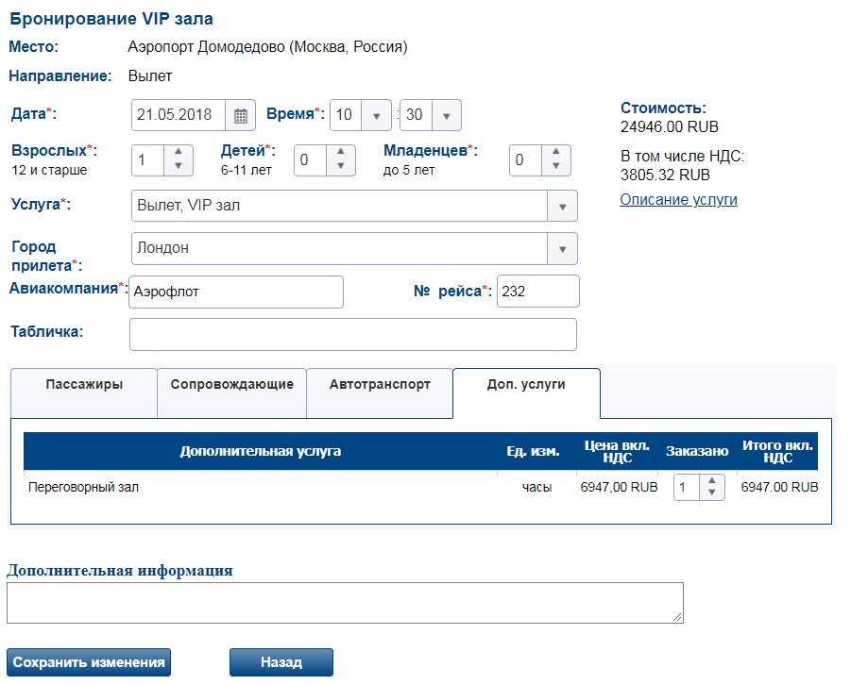This screenshot has width=868, height=685.
Task: Open the Город прилета dropdown
Action: 562,249
